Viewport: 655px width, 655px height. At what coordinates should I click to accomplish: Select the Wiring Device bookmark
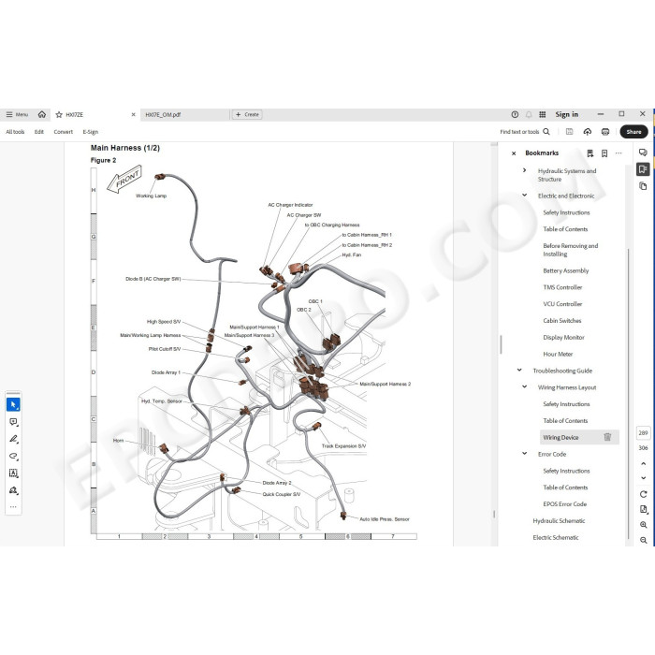tap(560, 437)
